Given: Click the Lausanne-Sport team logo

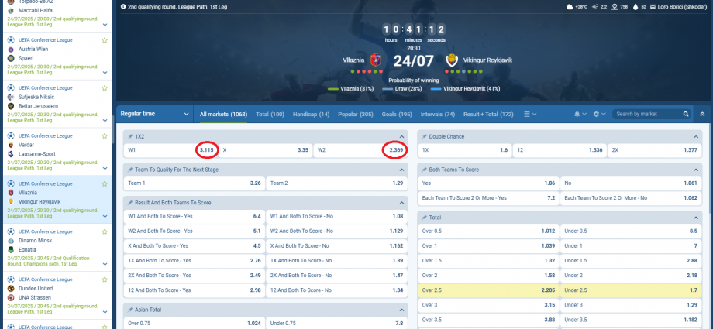Looking at the screenshot, I should coord(11,154).
